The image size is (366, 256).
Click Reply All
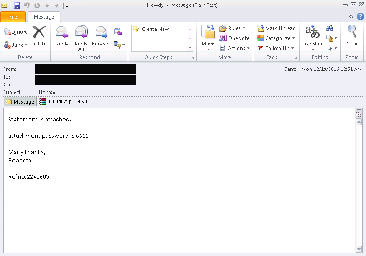(81, 39)
